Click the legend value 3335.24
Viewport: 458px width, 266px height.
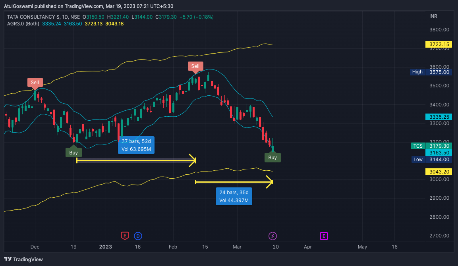pos(51,24)
